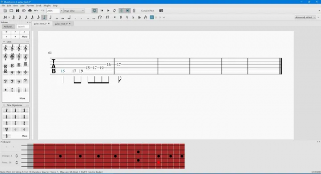
Task: Choose common time C time signature
Action: click(x=16, y=129)
